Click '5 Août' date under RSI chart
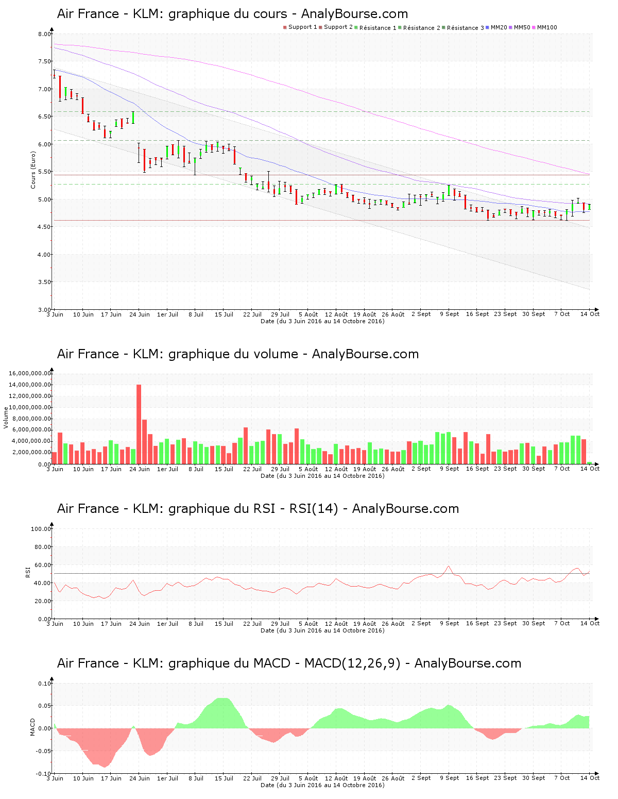The width and height of the screenshot is (618, 799). point(308,624)
